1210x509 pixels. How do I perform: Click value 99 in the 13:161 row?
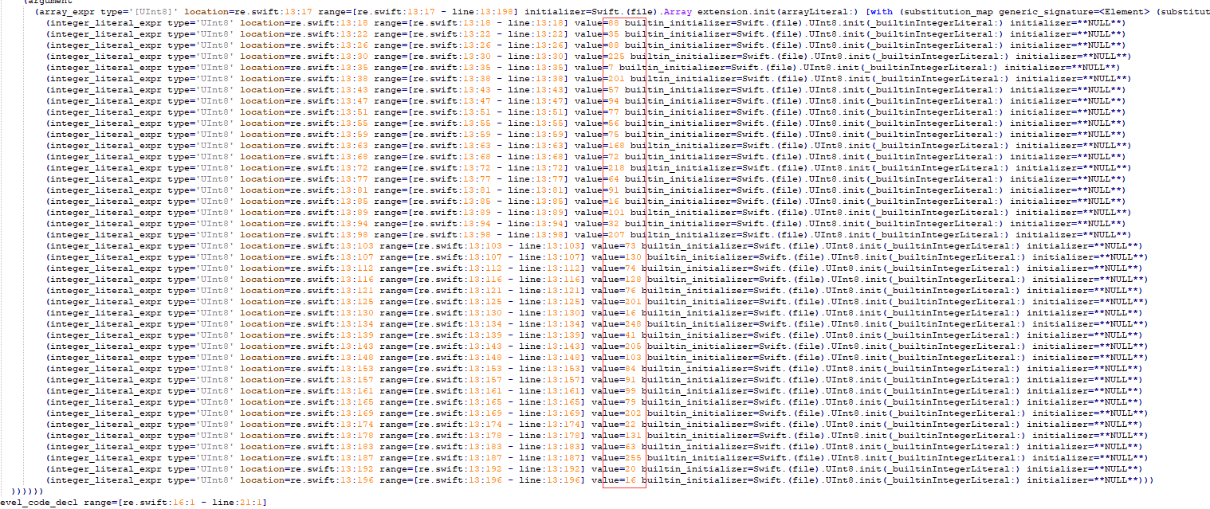click(x=630, y=391)
